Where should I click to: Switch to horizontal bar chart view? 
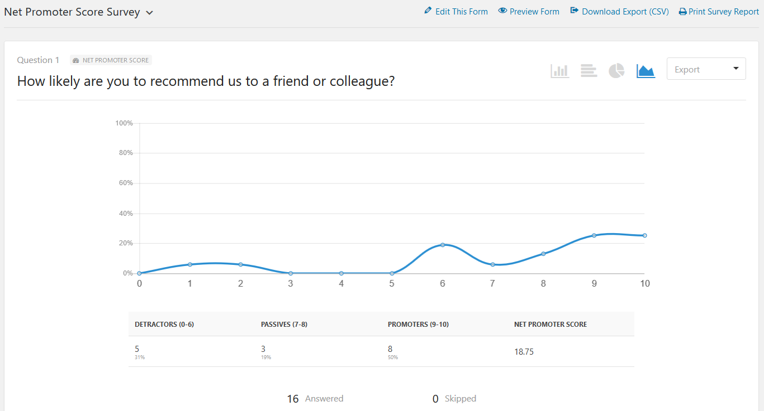pyautogui.click(x=589, y=71)
